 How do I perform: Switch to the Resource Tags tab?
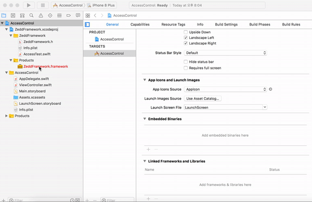coord(173,24)
